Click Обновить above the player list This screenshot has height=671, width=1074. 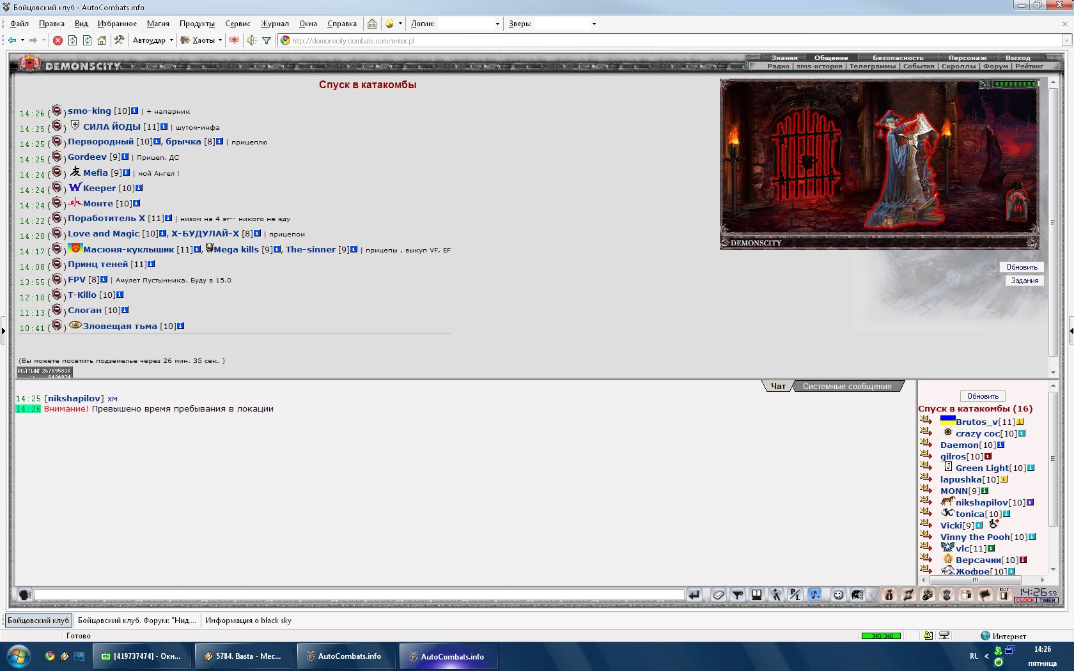pos(983,396)
